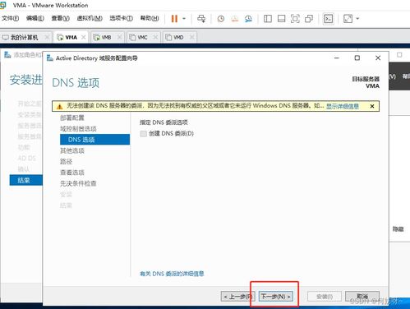Select 域控制器选项 in the wizard steps
This screenshot has height=309, width=410.
[78, 129]
